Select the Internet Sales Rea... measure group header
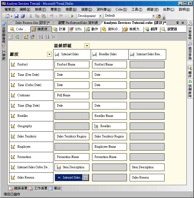This screenshot has height=198, width=194. tap(147, 54)
